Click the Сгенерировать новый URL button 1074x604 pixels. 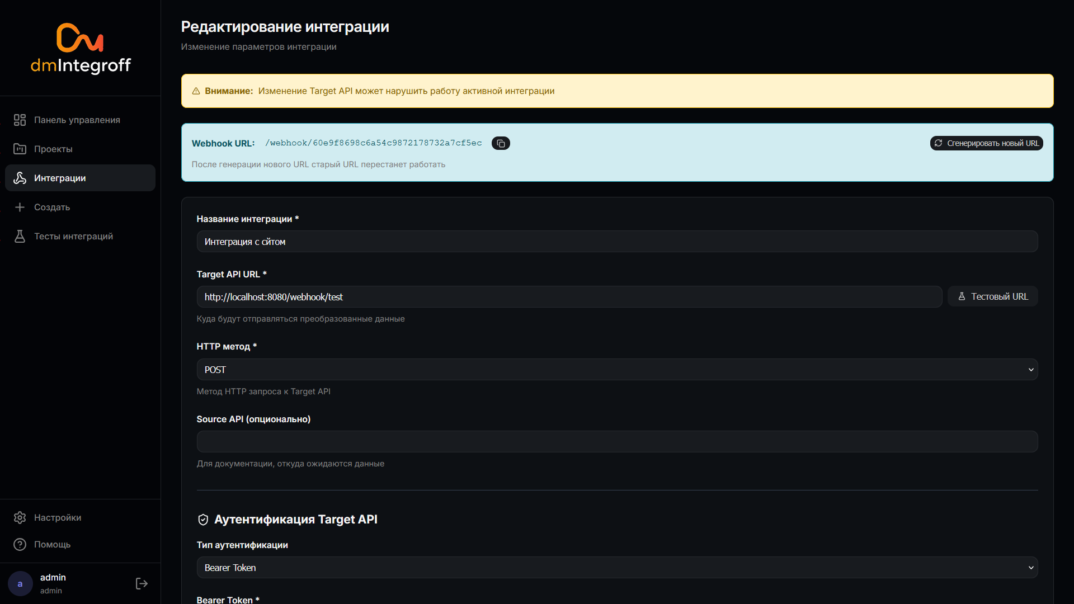click(x=986, y=144)
